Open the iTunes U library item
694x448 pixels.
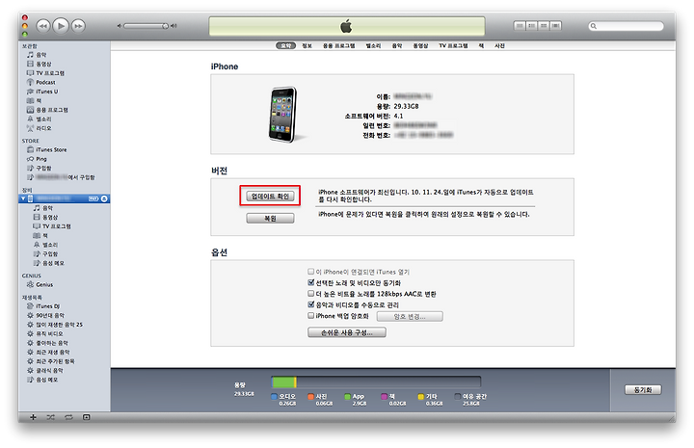coord(42,92)
